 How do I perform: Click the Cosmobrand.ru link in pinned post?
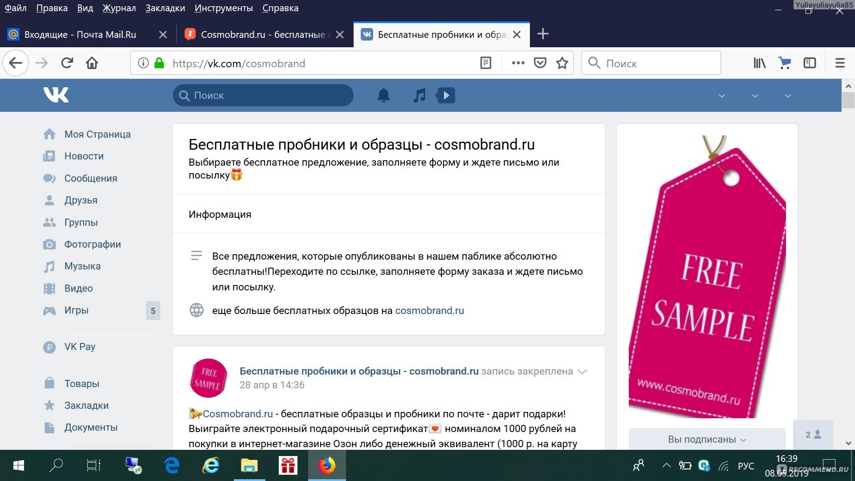tap(238, 414)
